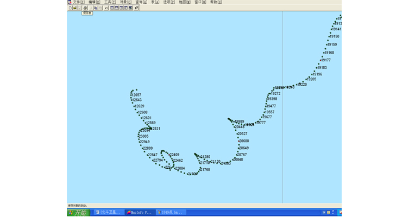Viewport: 402px width, 217px height.
Task: Click the Windows 开始 Start button
Action: coord(78,213)
